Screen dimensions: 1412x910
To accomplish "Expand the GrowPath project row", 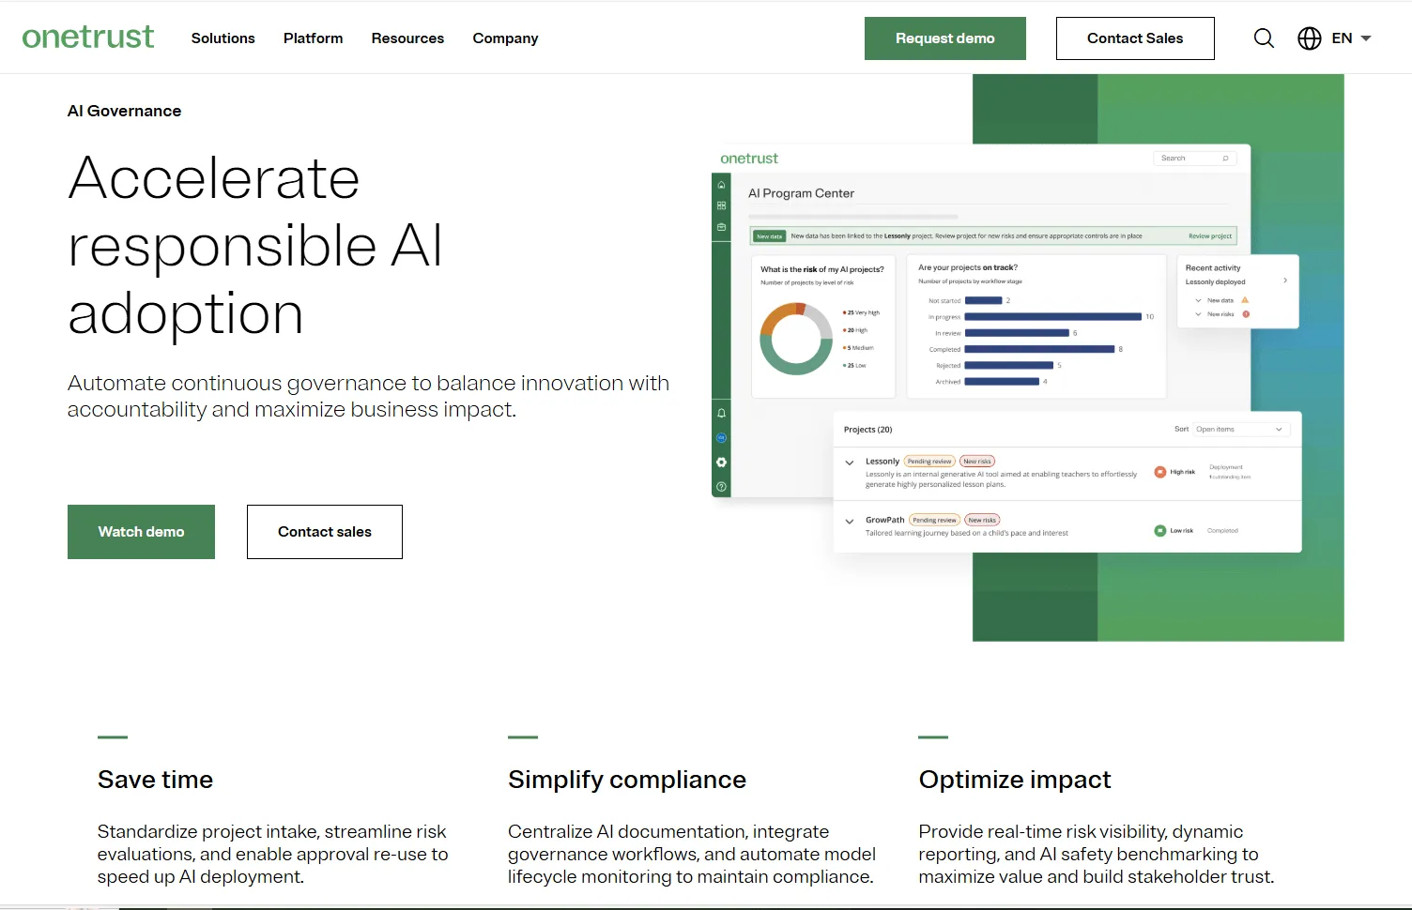I will [x=850, y=521].
